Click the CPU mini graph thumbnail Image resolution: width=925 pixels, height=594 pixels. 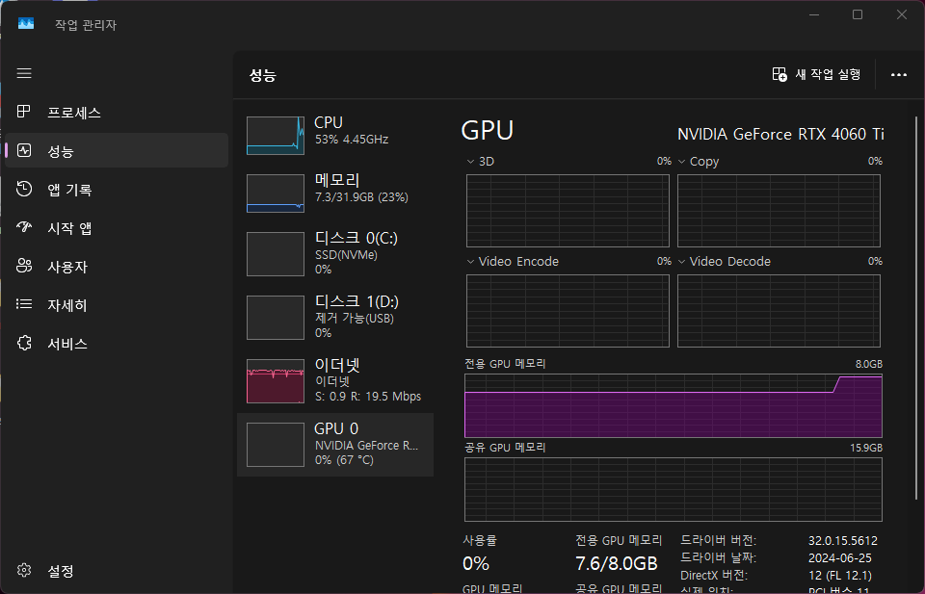click(276, 136)
